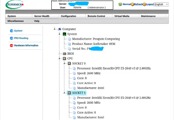Click document icon beside SOCKET 1 Processor entry
Viewport: 174px width, 120px height.
point(74,98)
